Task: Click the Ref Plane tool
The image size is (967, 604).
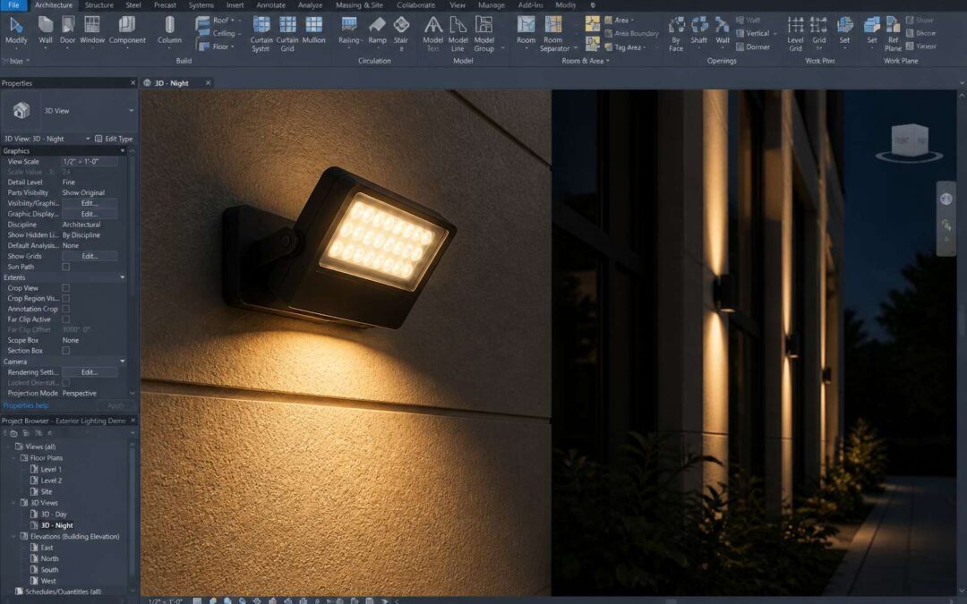Action: coord(893,34)
